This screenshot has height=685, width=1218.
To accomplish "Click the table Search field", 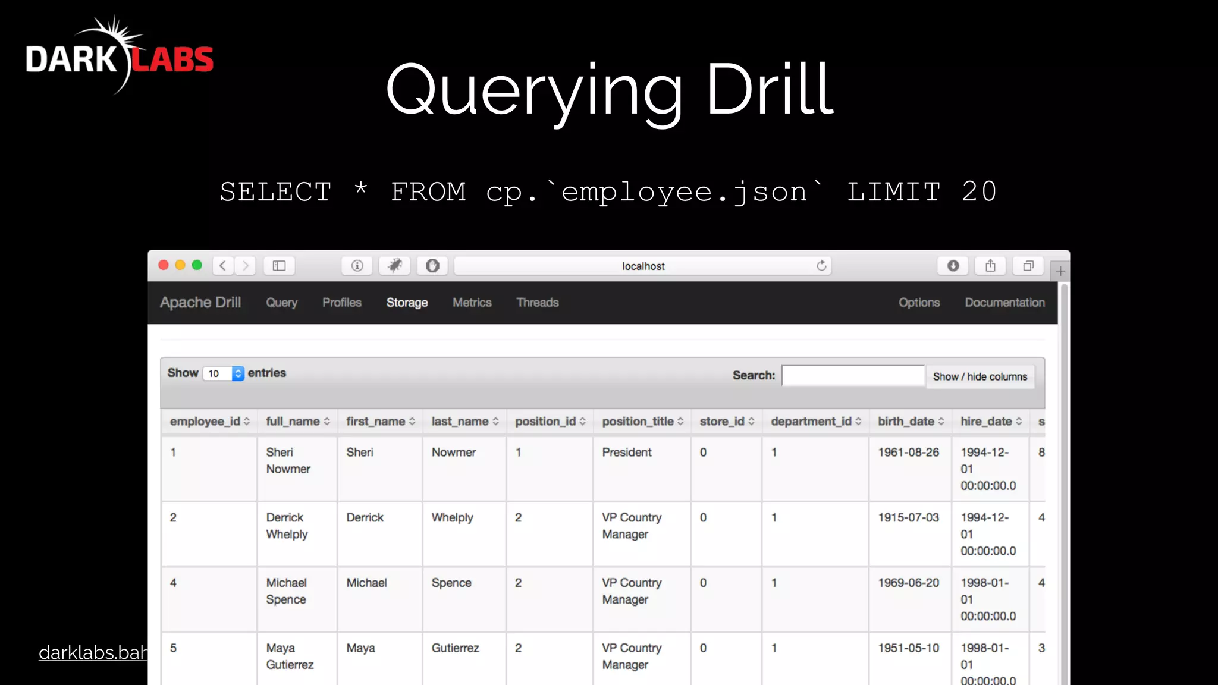I will 853,376.
